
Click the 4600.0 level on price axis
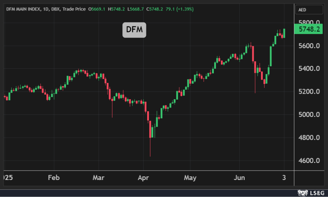click(x=308, y=160)
